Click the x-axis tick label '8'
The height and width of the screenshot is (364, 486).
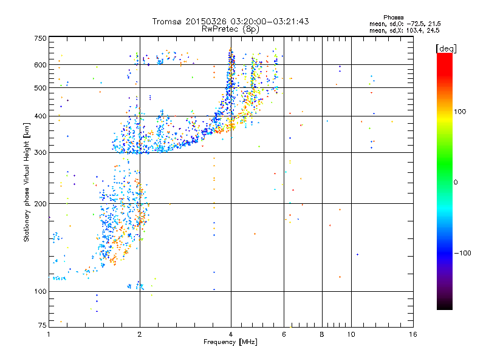click(x=322, y=334)
